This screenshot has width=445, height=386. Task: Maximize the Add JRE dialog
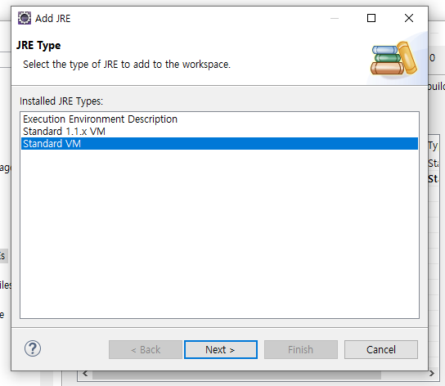point(371,18)
